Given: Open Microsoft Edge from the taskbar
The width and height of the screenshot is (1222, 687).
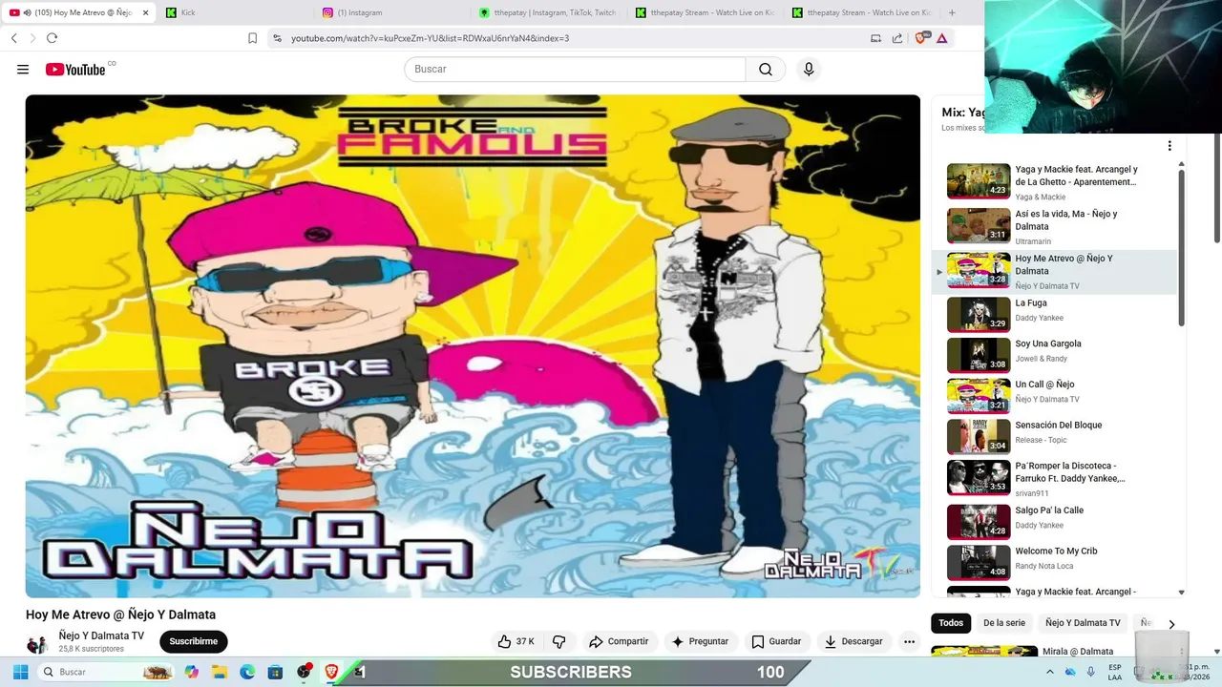Looking at the screenshot, I should [x=247, y=672].
